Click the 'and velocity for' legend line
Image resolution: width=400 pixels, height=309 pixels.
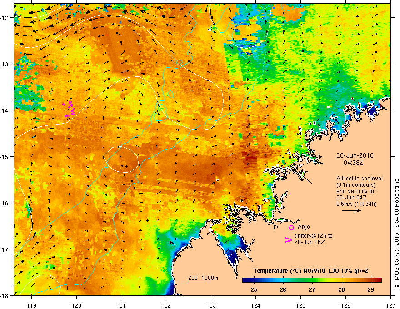pos(356,191)
